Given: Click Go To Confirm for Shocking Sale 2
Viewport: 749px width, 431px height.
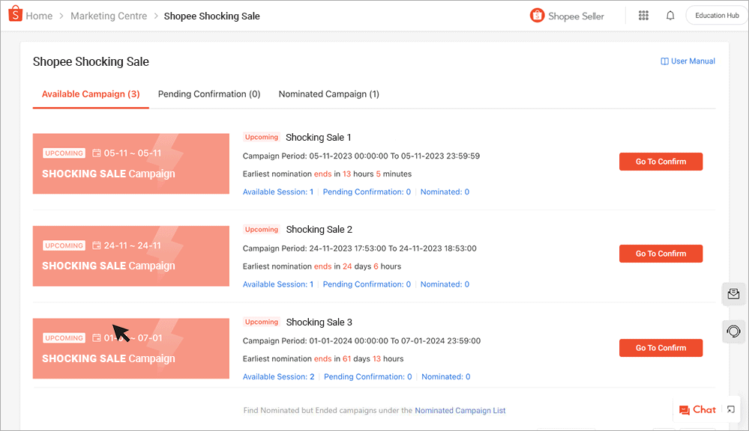Looking at the screenshot, I should 661,253.
